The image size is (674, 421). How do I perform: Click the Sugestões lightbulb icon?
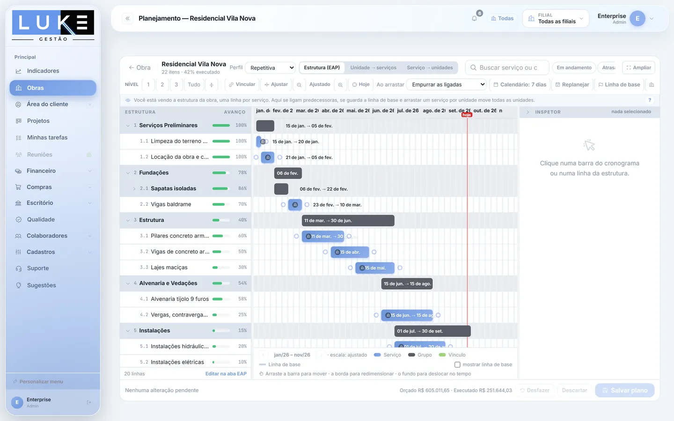coord(18,285)
